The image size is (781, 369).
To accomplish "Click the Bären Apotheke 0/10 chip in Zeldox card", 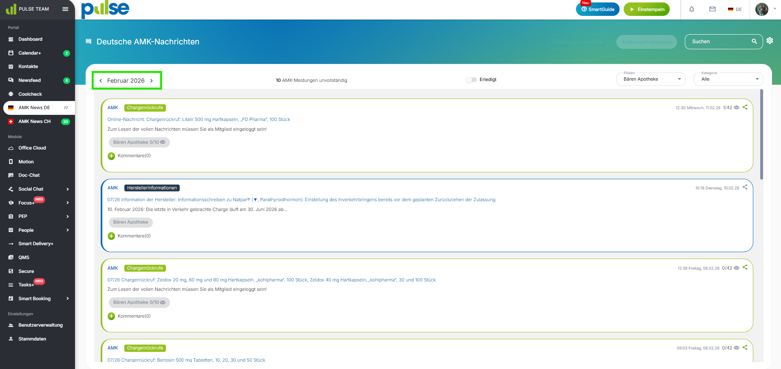I will click(139, 303).
